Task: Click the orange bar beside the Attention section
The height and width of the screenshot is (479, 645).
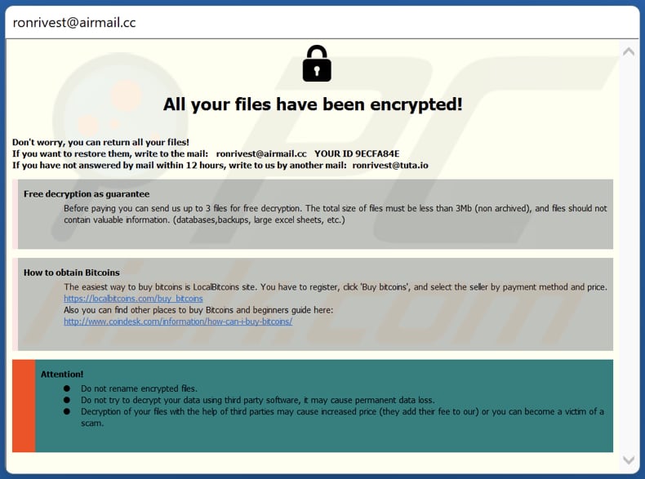Action: tap(24, 406)
